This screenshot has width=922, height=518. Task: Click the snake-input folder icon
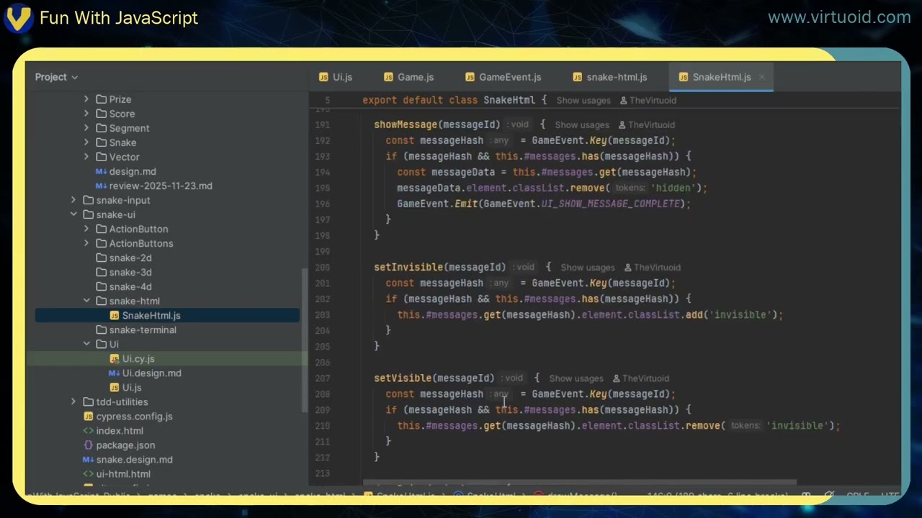[89, 200]
